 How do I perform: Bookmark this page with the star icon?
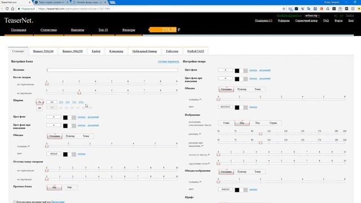(x=284, y=9)
